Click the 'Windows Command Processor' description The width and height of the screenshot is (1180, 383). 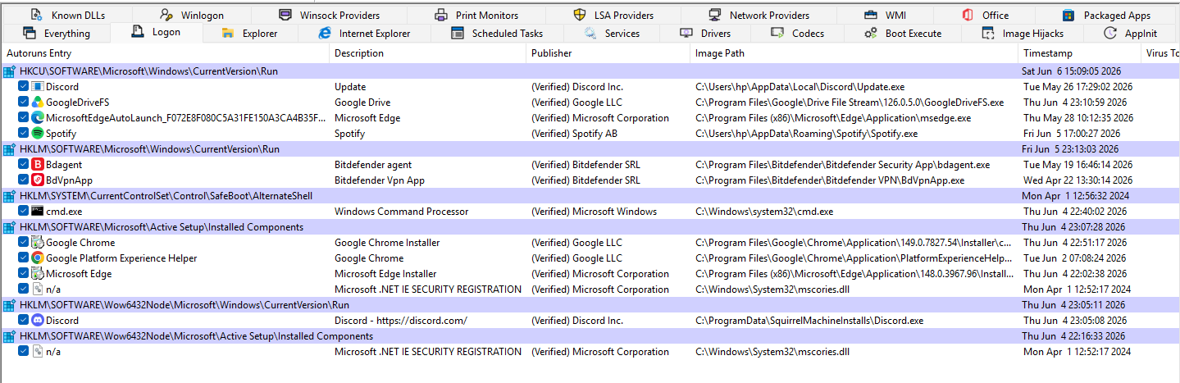(401, 212)
